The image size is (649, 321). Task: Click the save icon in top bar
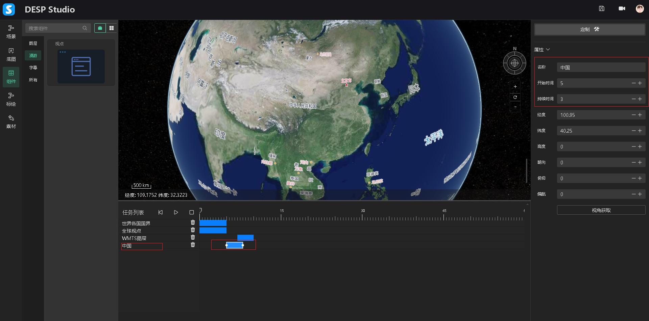coord(601,9)
